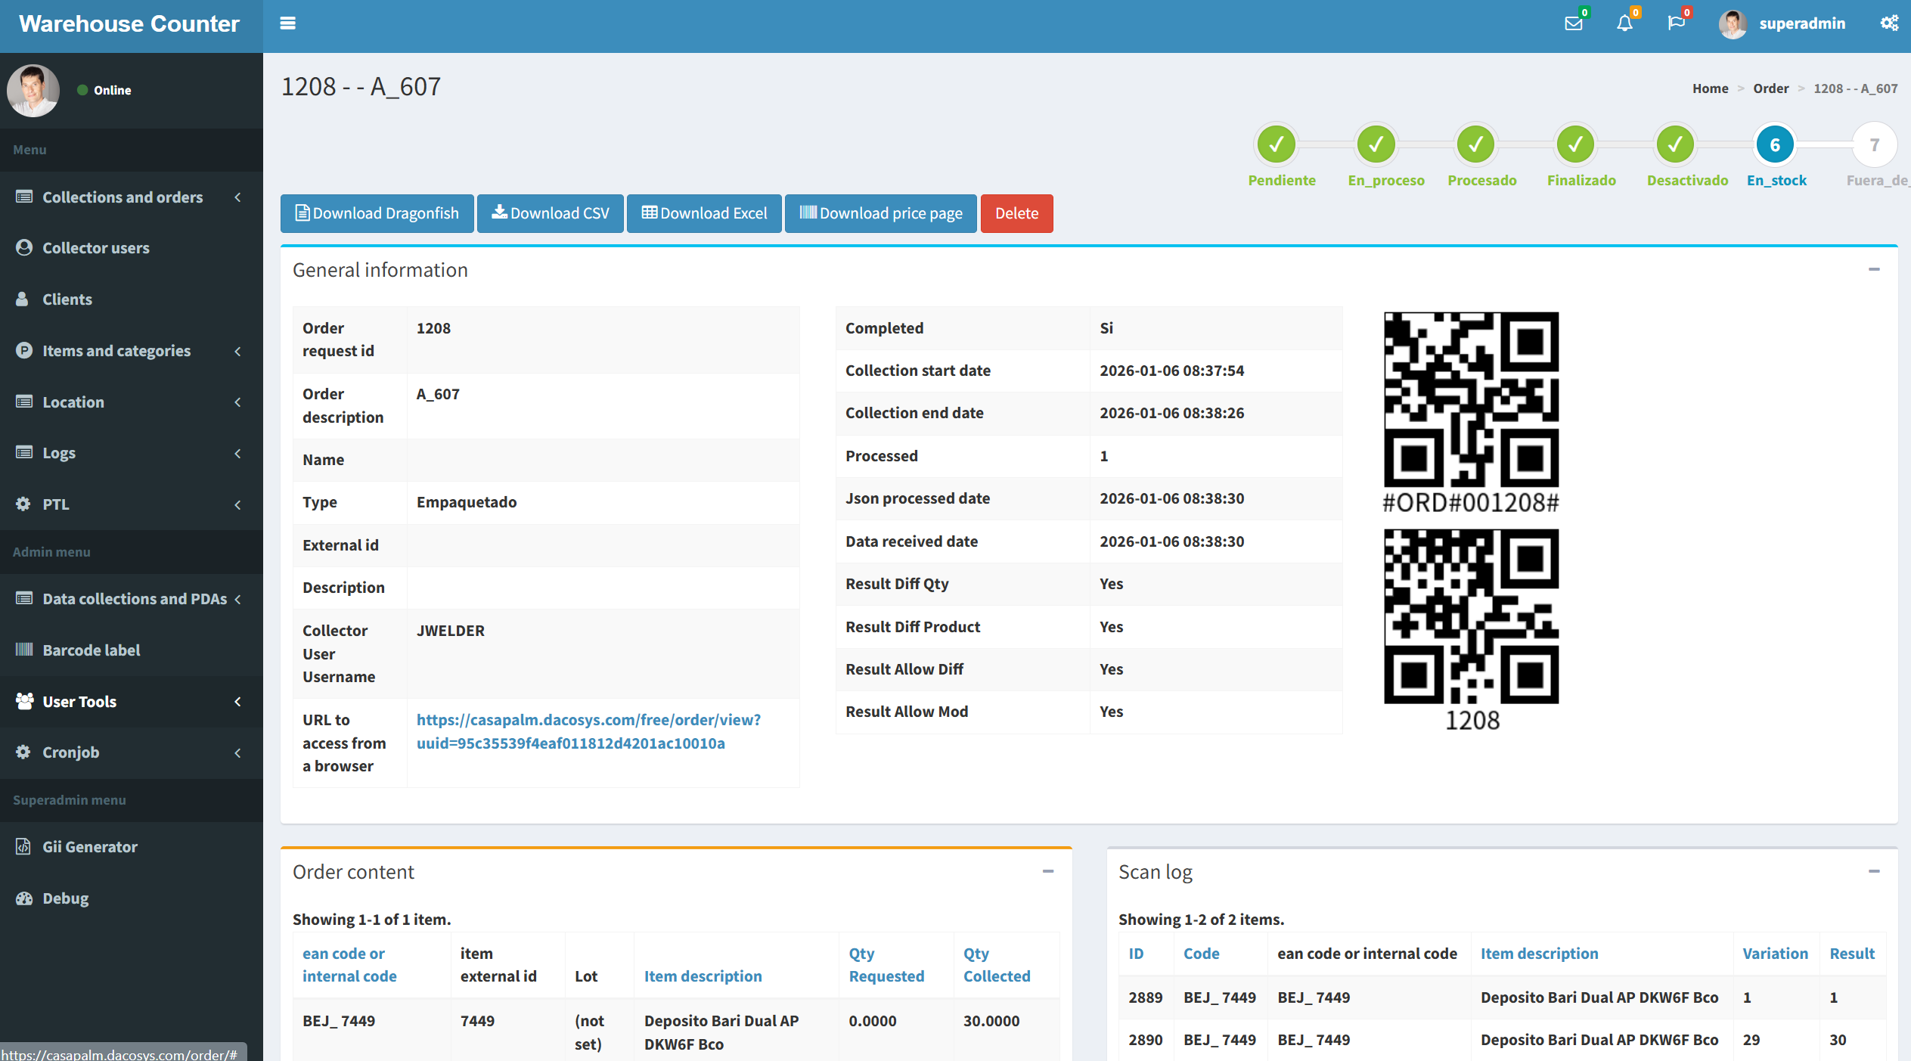
Task: Expand Collections and orders submenu
Action: (x=123, y=197)
